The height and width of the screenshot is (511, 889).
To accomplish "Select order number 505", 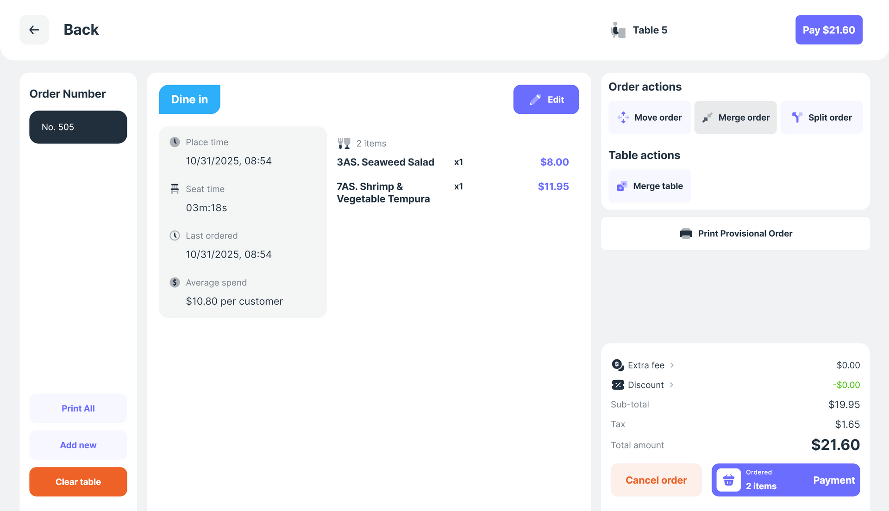I will (78, 127).
